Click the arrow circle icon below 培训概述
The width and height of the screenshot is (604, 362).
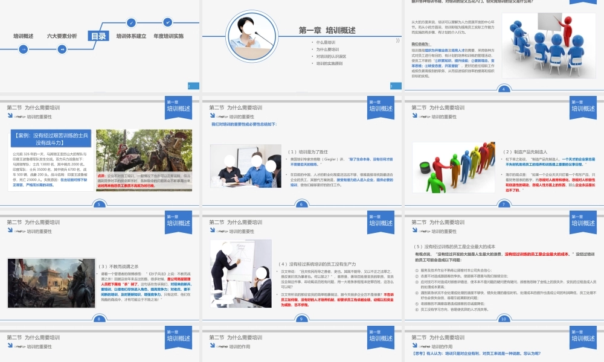pos(23,49)
